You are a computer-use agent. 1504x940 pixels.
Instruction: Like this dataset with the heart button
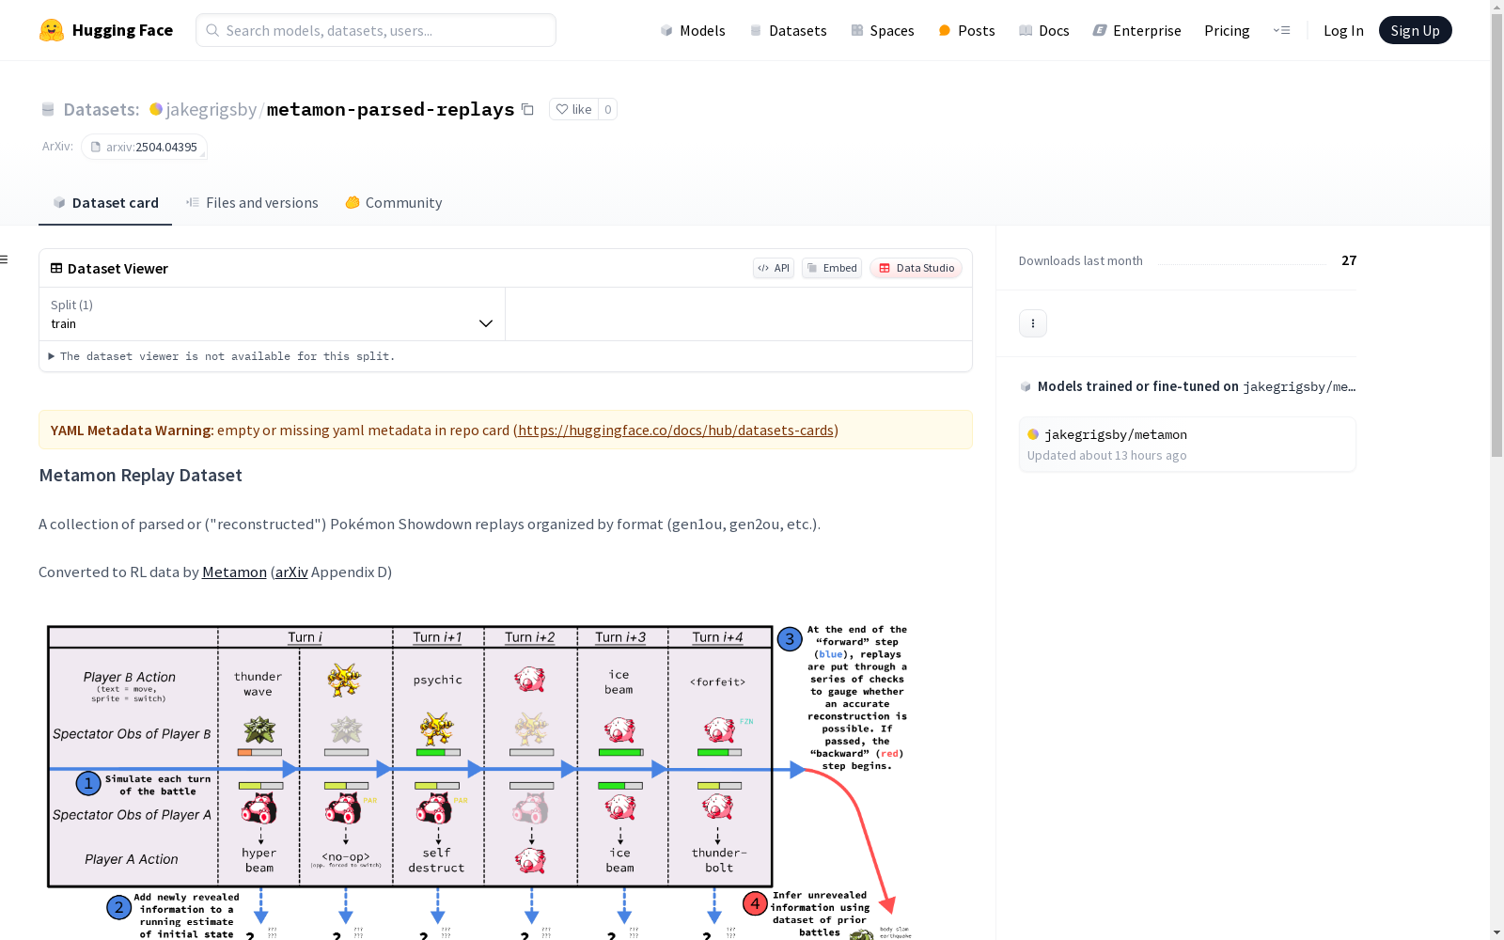pyautogui.click(x=573, y=110)
